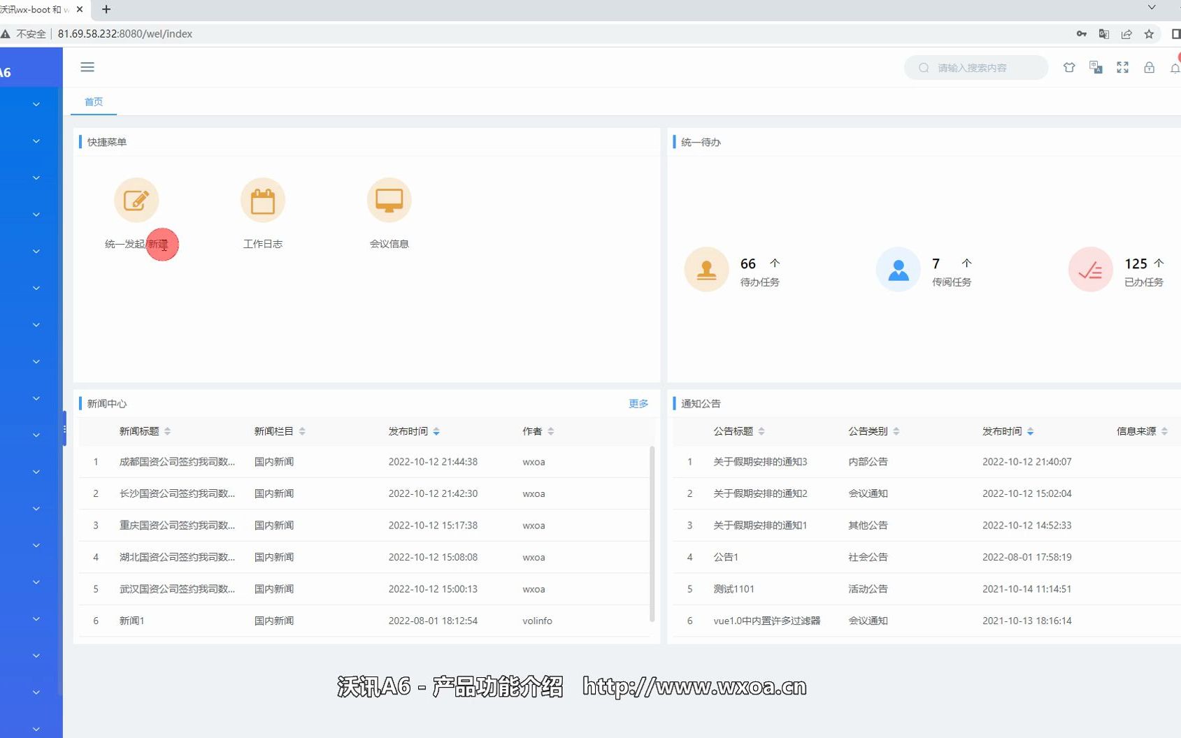Expand the fourth sidebar menu chevron
The width and height of the screenshot is (1181, 738).
pos(36,215)
